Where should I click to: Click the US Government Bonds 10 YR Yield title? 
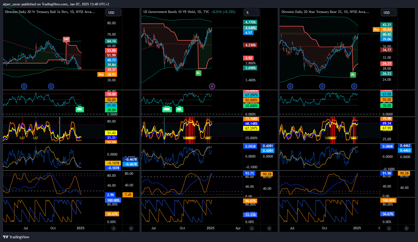177,12
